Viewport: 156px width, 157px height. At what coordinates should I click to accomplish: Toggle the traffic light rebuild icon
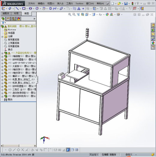[x=133, y=4]
